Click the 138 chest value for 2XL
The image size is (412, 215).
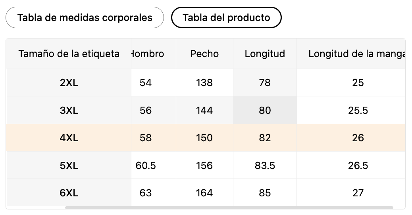[204, 83]
